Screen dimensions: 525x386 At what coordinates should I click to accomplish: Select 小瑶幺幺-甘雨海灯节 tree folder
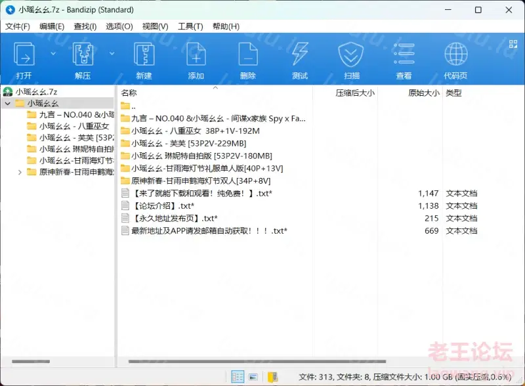coord(77,160)
